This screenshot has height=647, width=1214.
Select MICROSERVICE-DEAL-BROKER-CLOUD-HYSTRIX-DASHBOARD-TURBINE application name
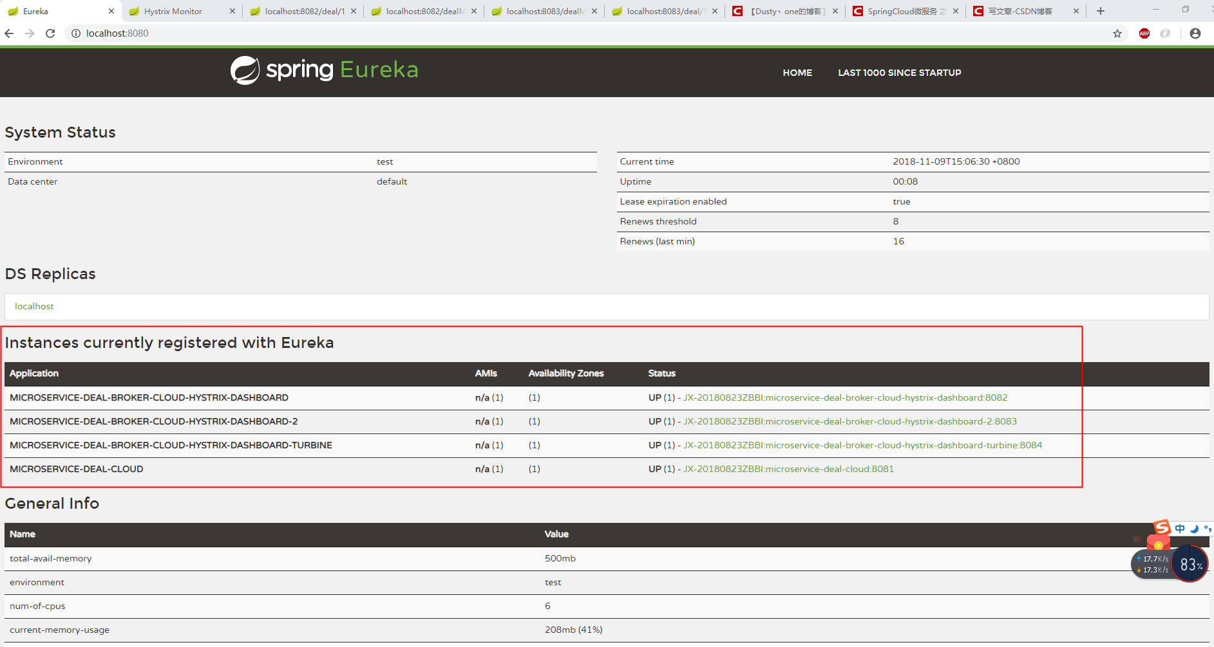pyautogui.click(x=171, y=445)
